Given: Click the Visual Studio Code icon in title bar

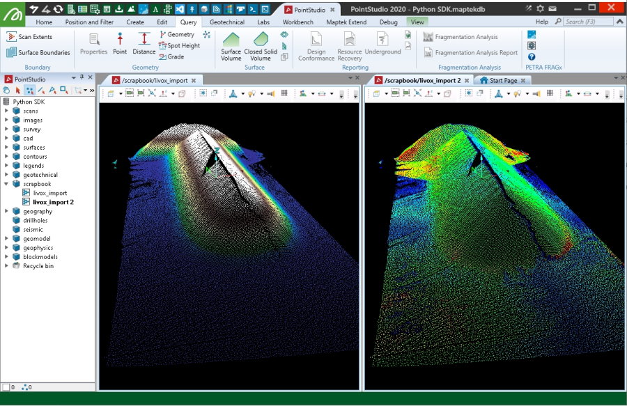Looking at the screenshot, I should pyautogui.click(x=180, y=9).
